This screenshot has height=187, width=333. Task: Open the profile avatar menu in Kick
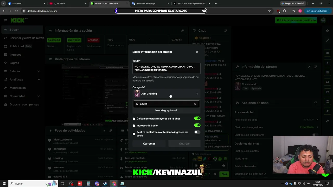(x=323, y=20)
